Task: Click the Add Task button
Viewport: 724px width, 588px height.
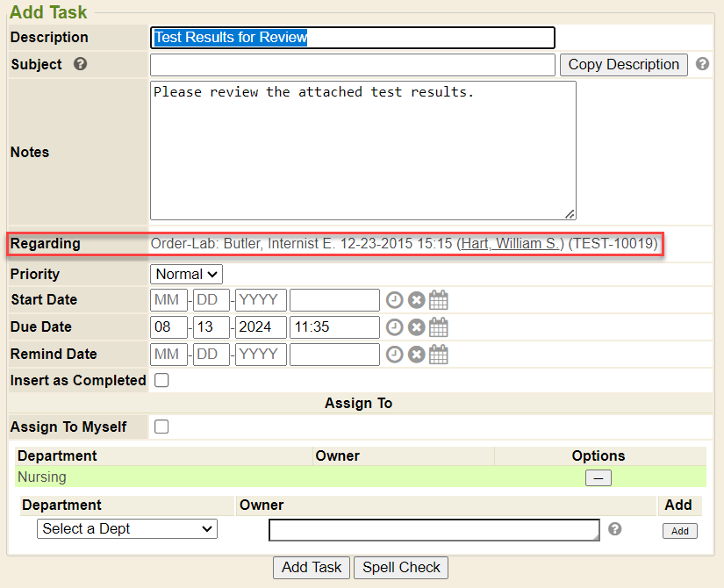Action: point(312,568)
